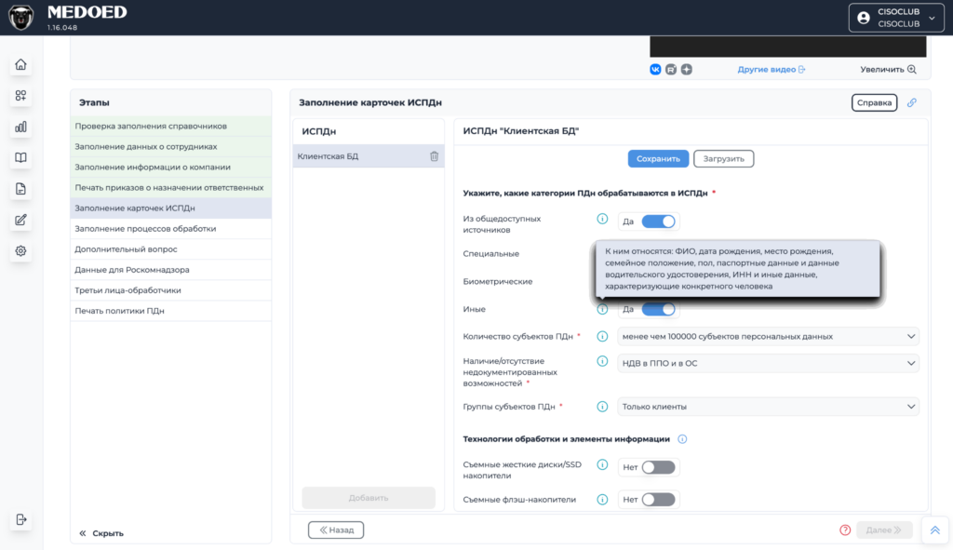Image resolution: width=953 pixels, height=550 pixels.
Task: Open the недокументированных возможностей dropdown
Action: (768, 363)
